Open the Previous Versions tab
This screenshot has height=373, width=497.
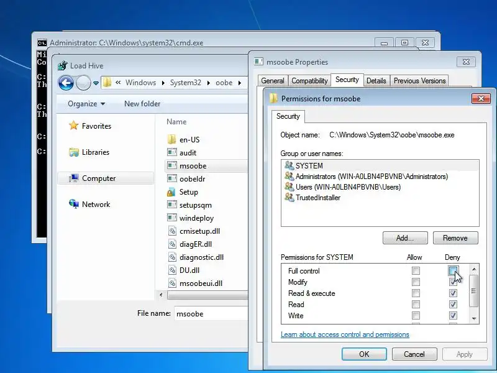pyautogui.click(x=420, y=81)
